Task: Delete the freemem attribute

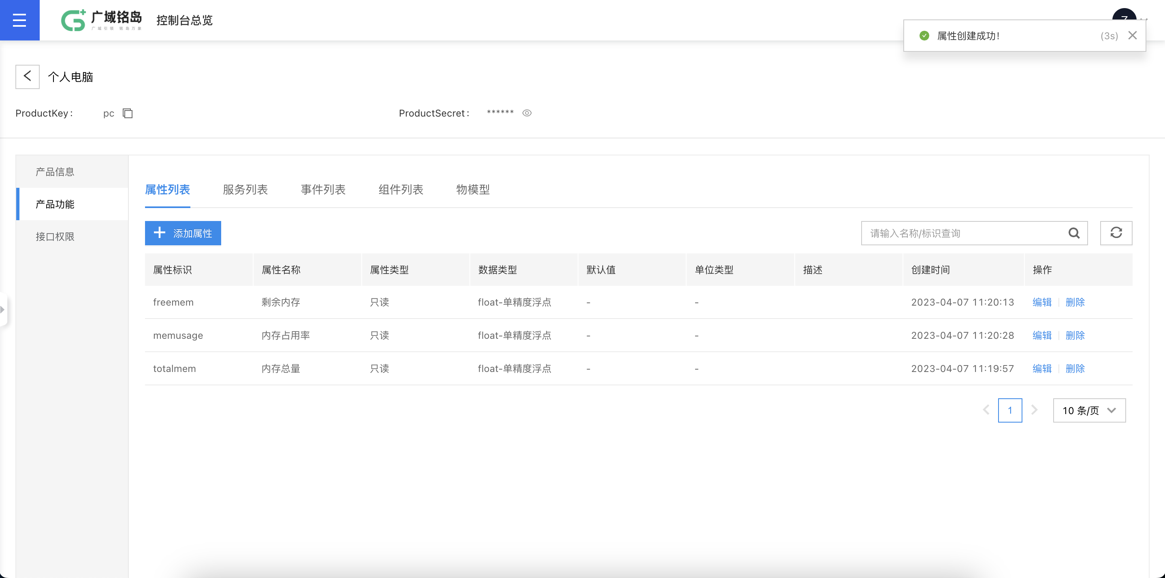Action: 1075,302
